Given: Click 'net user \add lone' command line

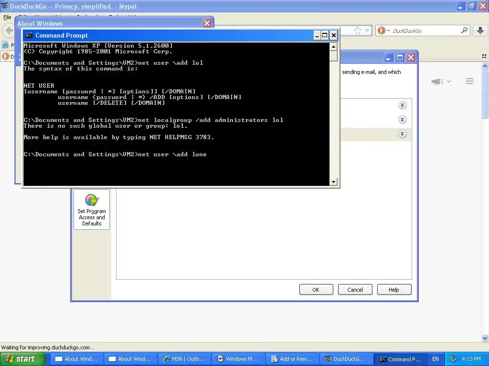Looking at the screenshot, I should click(115, 154).
